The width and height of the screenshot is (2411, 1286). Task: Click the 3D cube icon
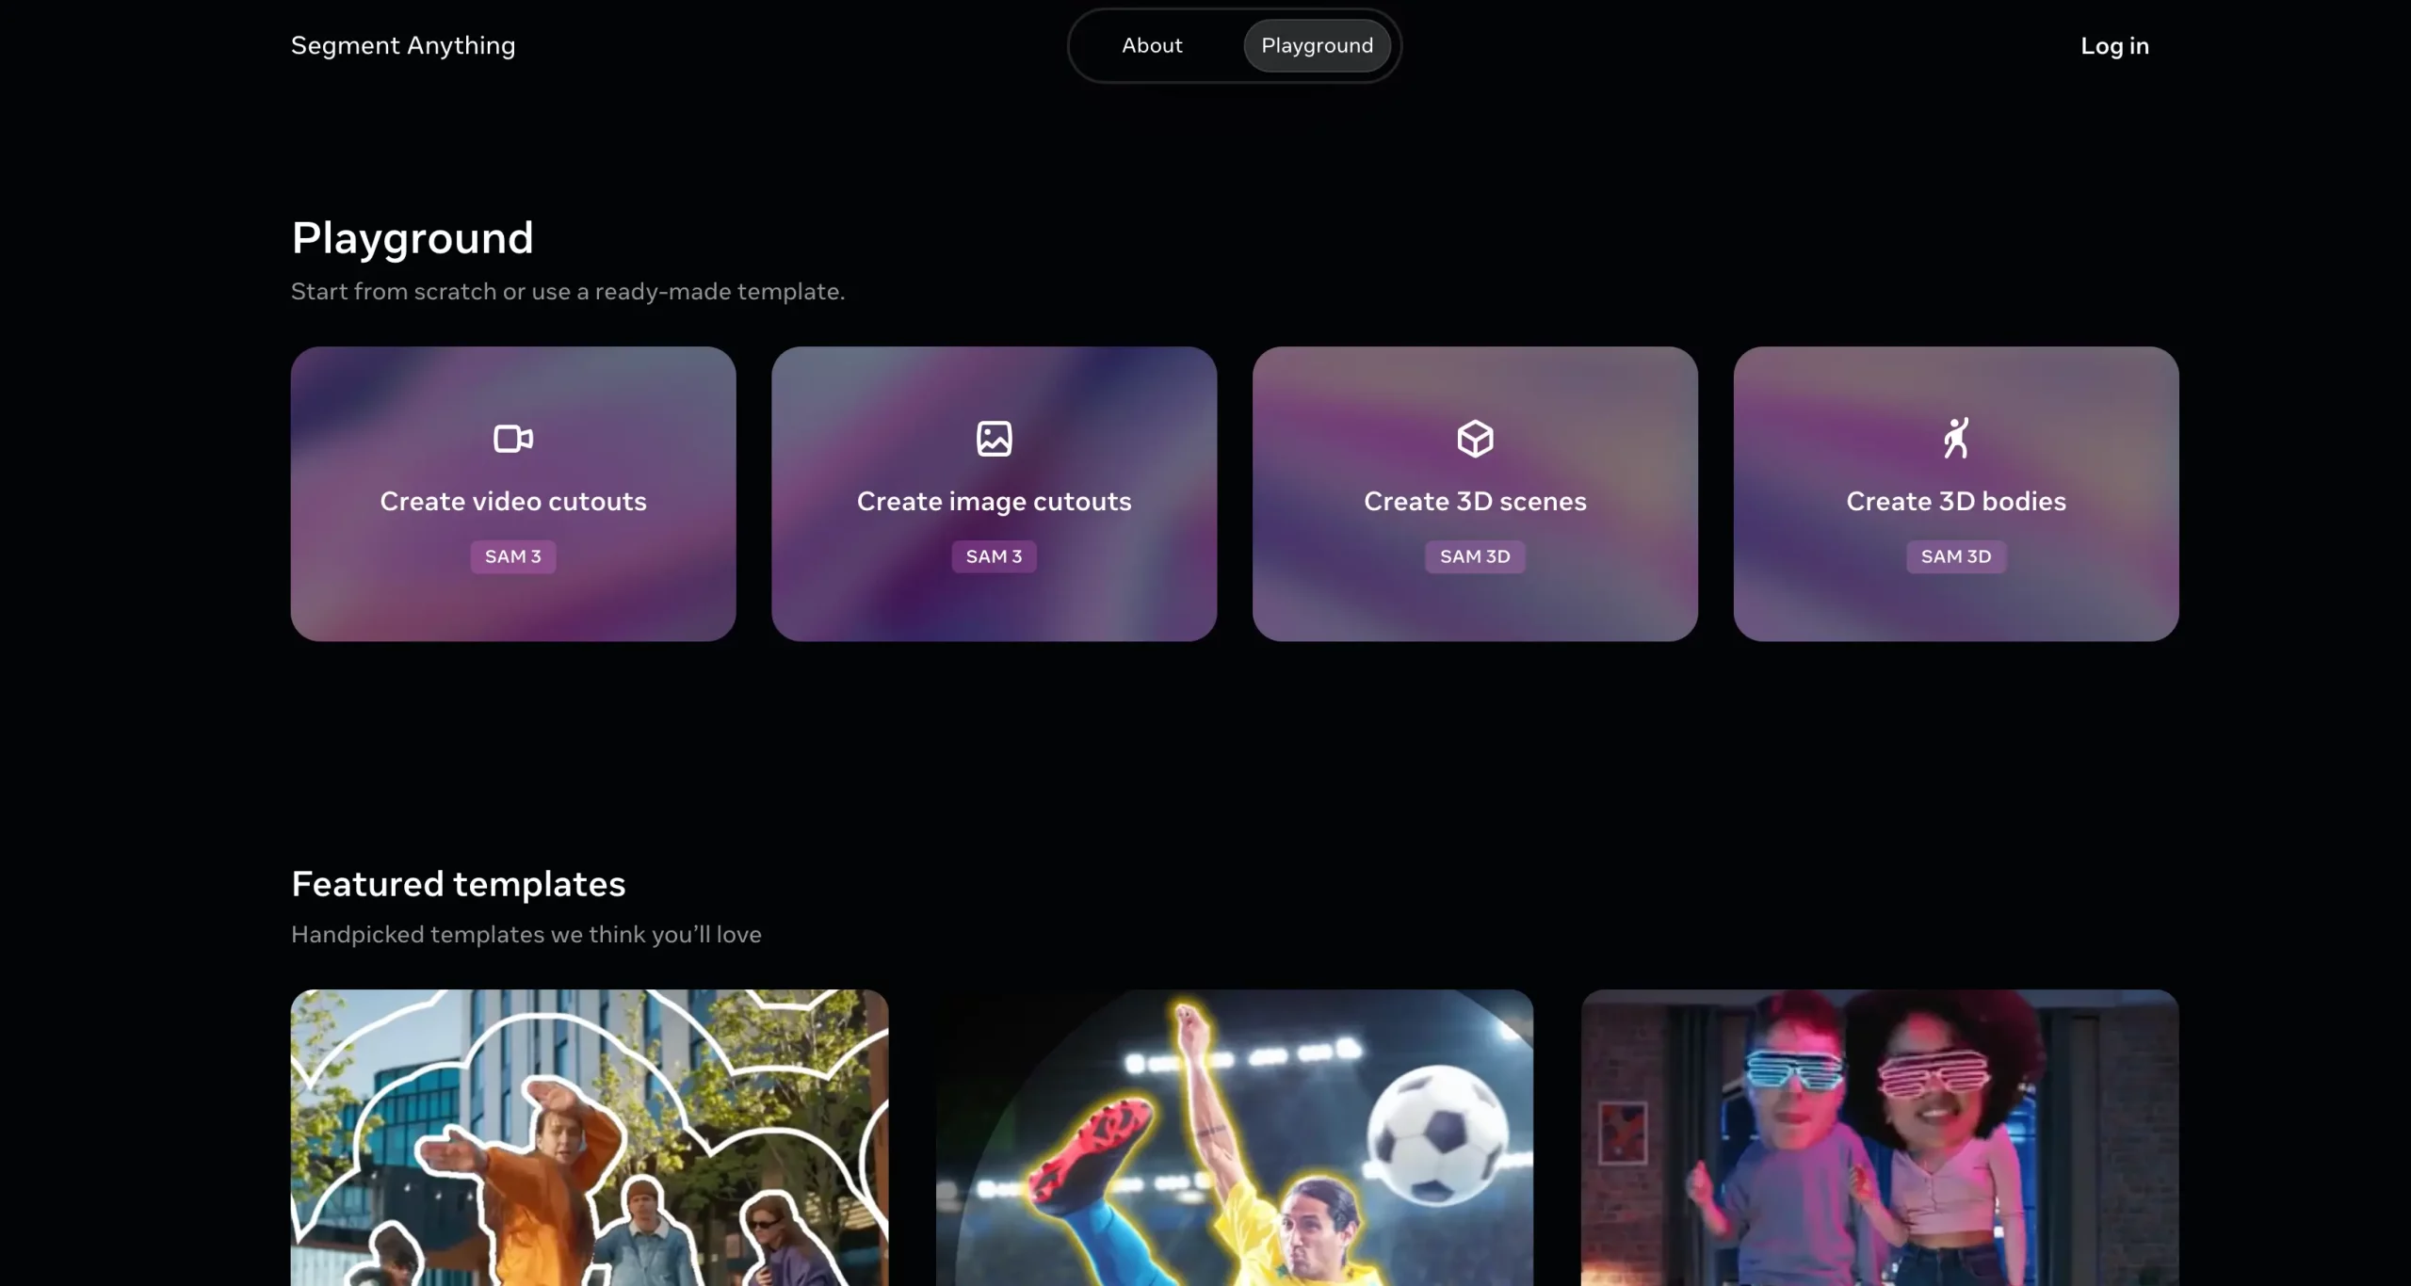(x=1475, y=439)
